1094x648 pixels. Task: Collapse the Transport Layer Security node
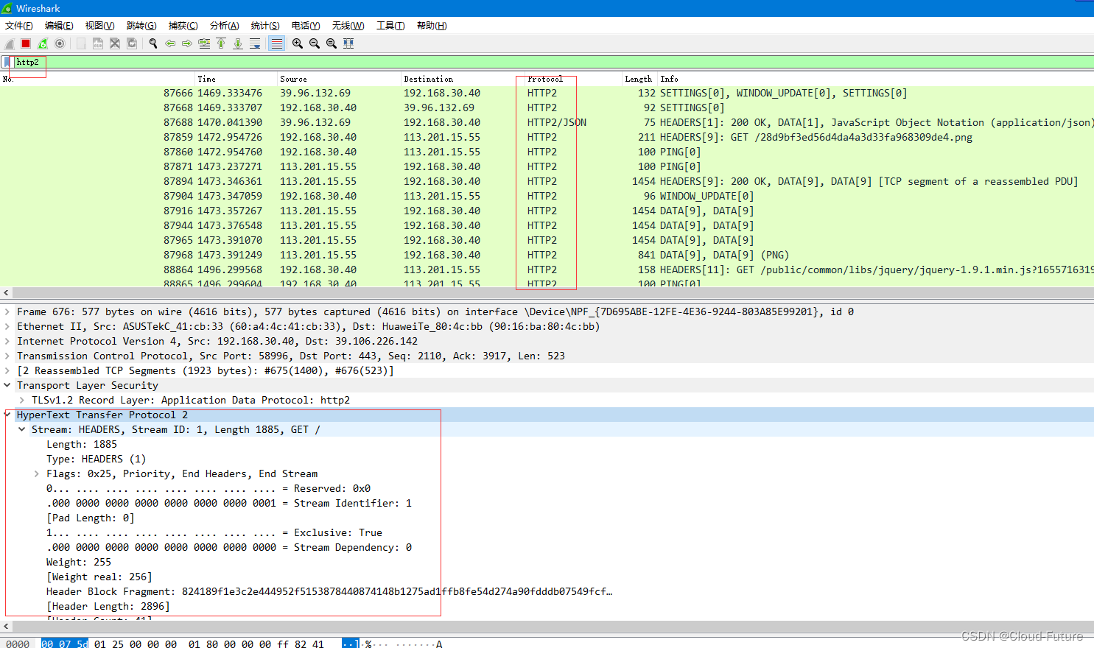point(7,385)
